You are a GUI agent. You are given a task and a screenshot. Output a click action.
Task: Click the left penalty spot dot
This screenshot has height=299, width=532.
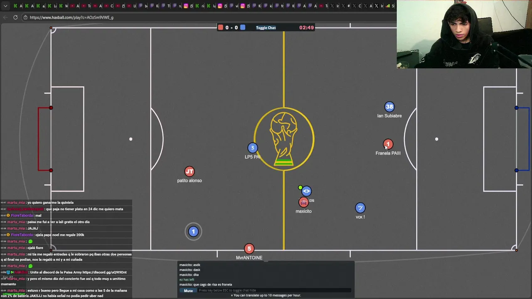coord(131,139)
